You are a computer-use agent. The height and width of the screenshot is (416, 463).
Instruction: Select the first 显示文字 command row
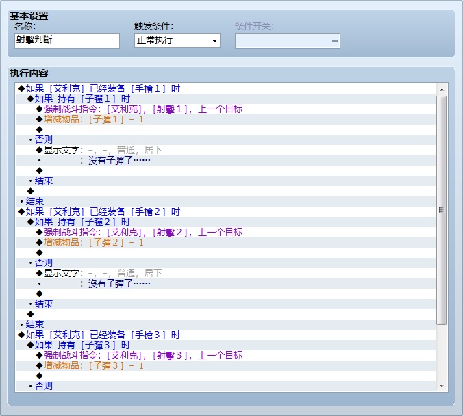[225, 150]
